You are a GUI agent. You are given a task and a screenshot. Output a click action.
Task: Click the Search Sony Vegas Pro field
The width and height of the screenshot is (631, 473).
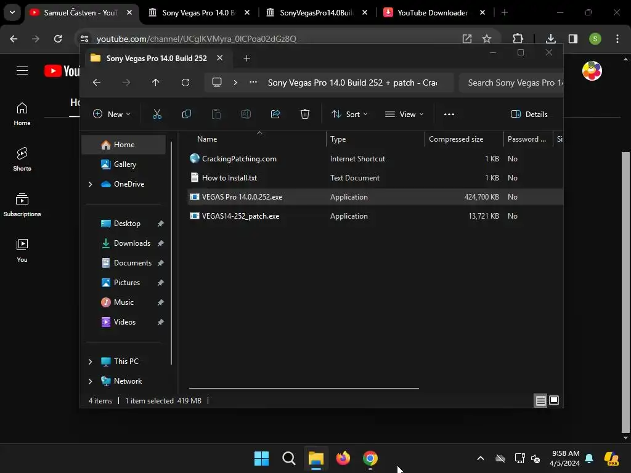coord(511,83)
